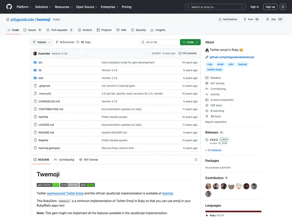Select the MIT license tab above README

point(89,160)
